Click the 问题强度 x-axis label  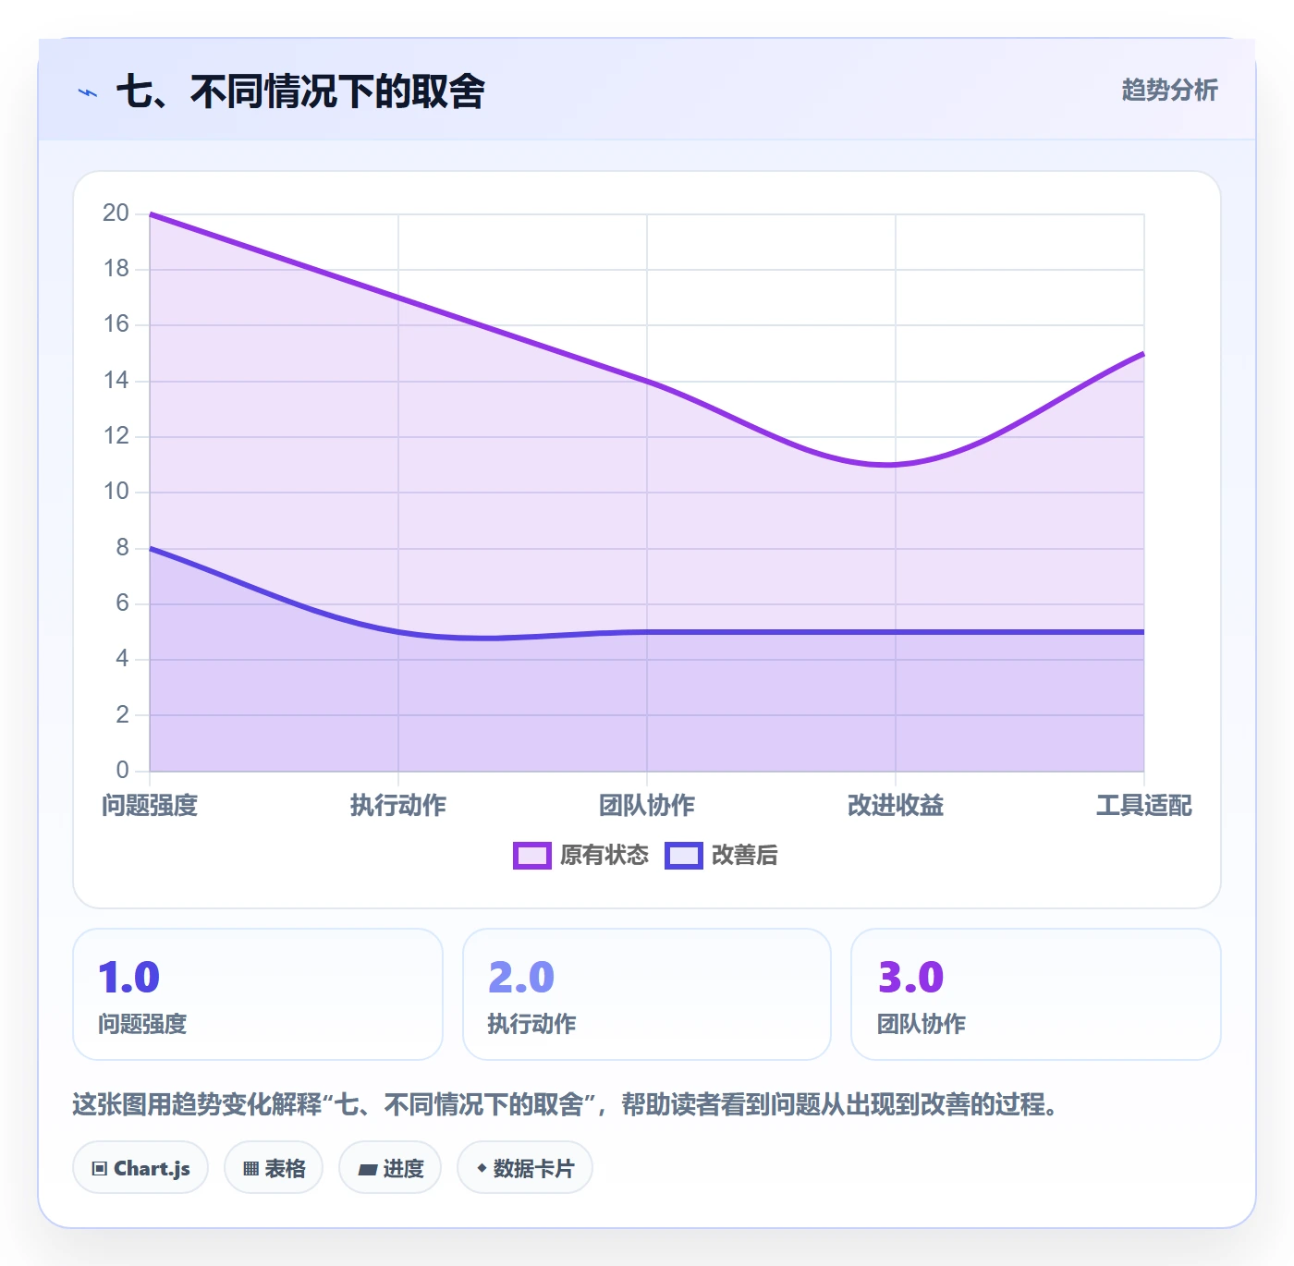[x=150, y=806]
